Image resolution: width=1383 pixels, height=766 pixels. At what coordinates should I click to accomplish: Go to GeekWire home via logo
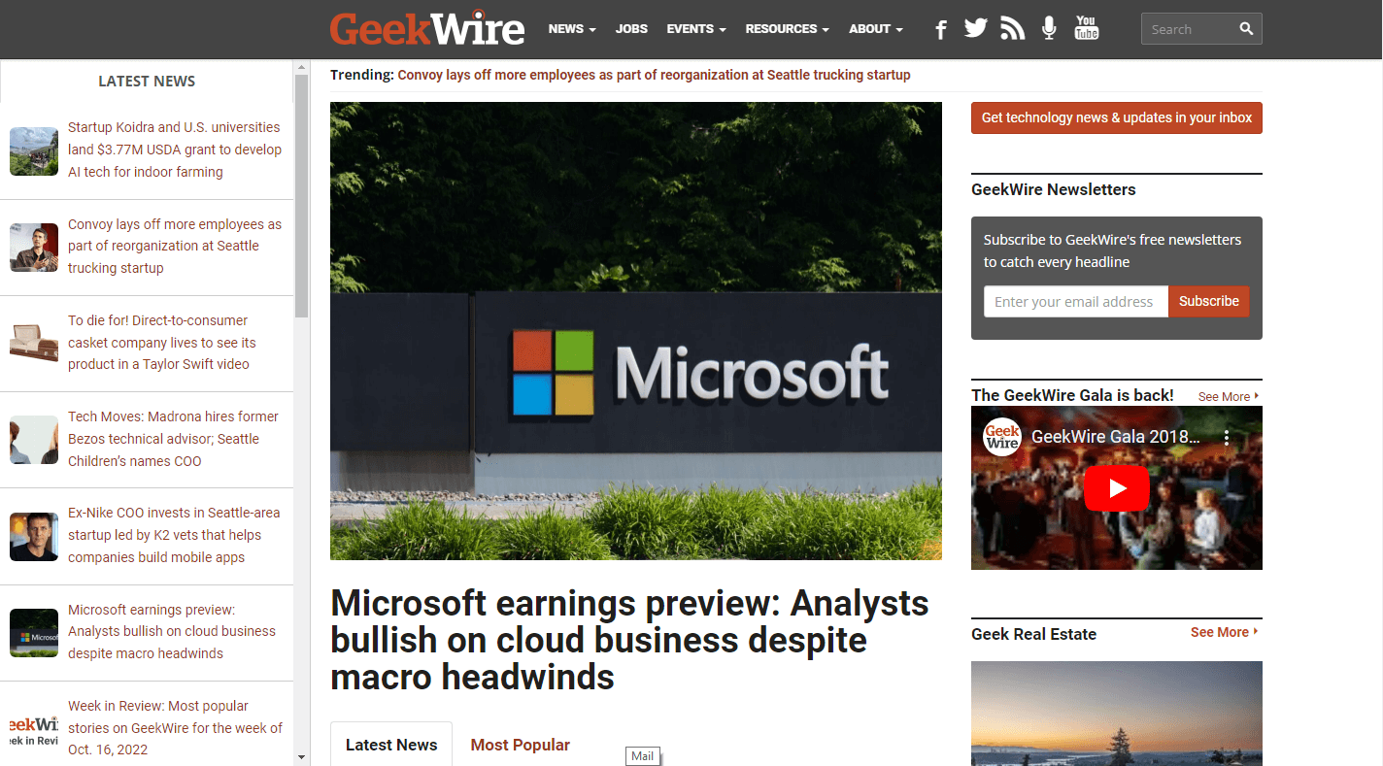click(427, 29)
